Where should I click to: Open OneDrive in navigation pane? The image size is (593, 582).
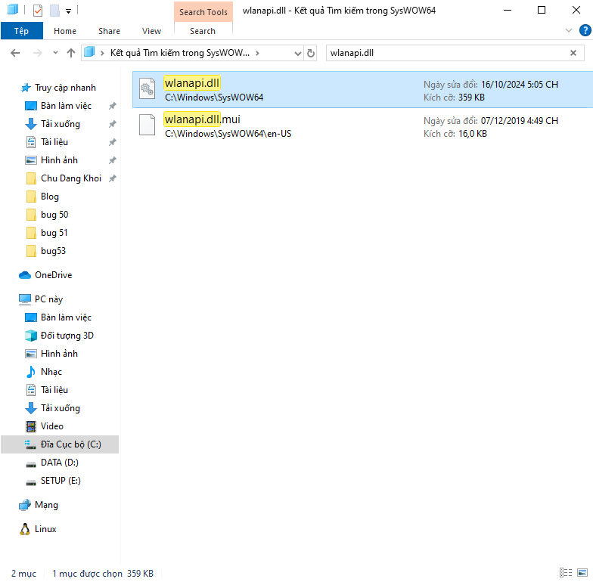(x=53, y=275)
